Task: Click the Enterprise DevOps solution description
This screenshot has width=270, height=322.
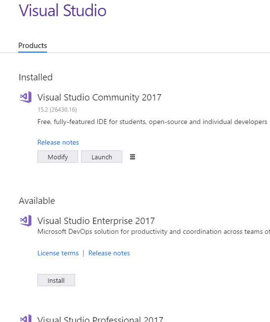Action: coord(154,232)
